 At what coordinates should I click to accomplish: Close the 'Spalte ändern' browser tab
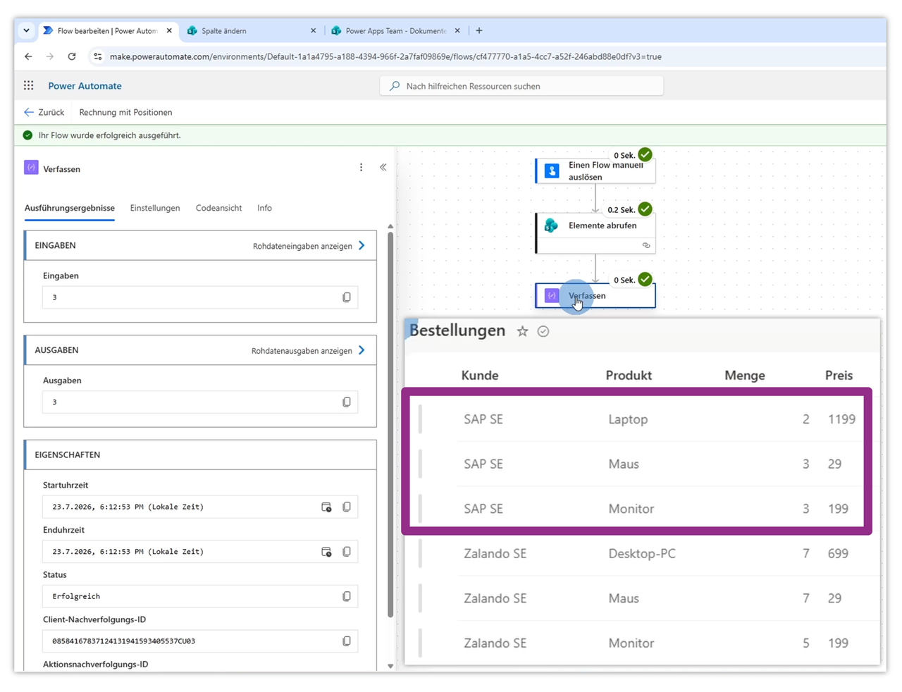pos(314,30)
